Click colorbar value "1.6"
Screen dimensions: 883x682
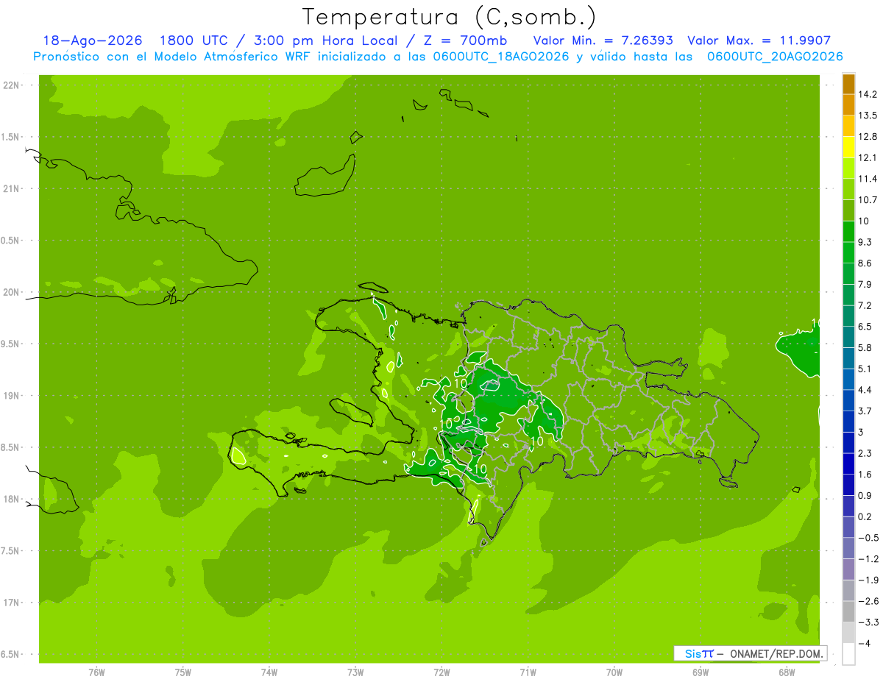[x=865, y=475]
